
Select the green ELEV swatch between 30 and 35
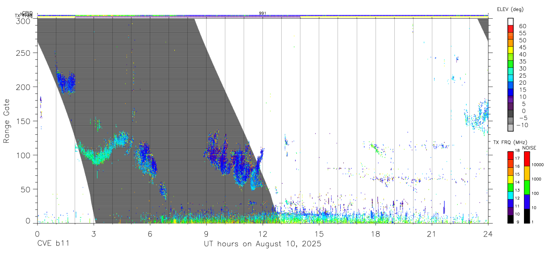pyautogui.click(x=511, y=64)
